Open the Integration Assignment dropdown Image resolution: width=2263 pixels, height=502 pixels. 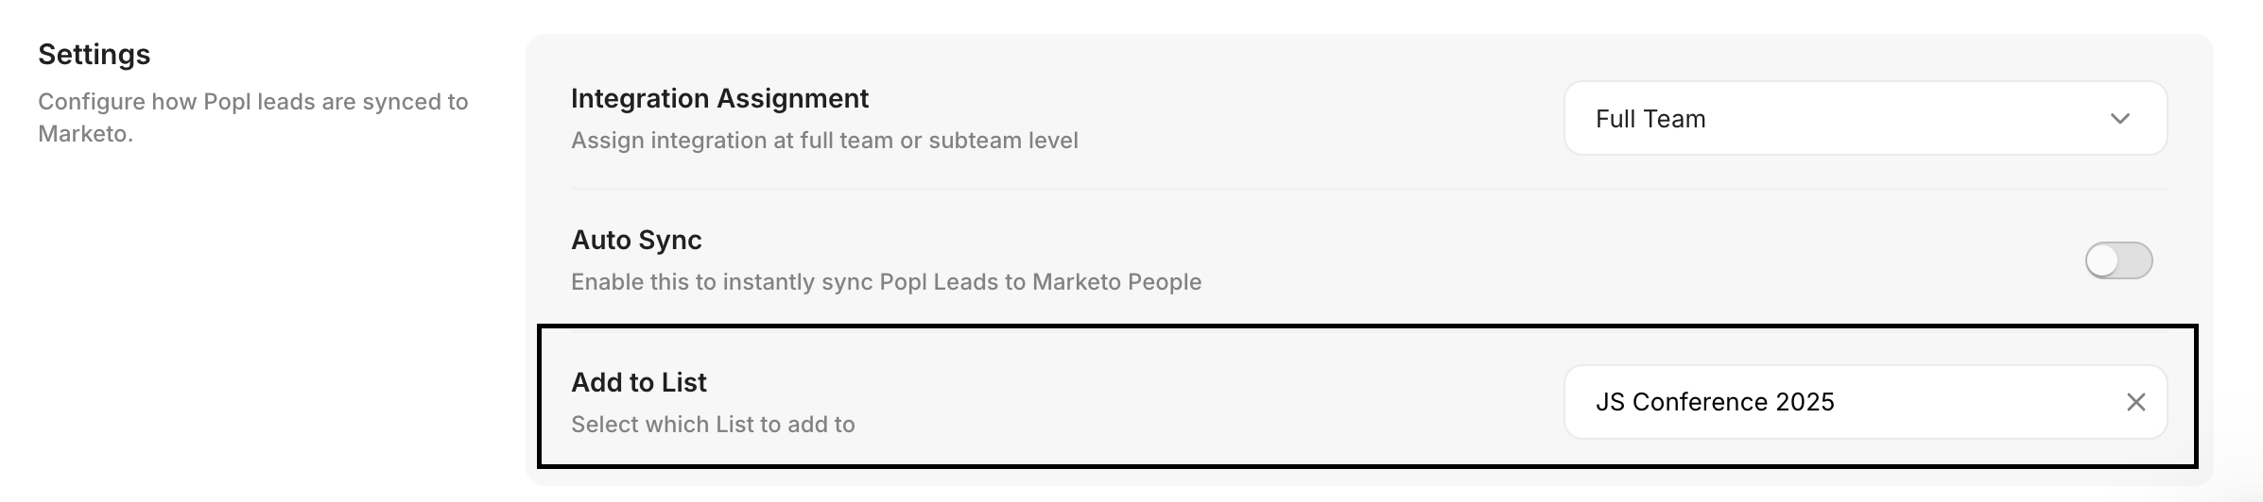(1864, 119)
